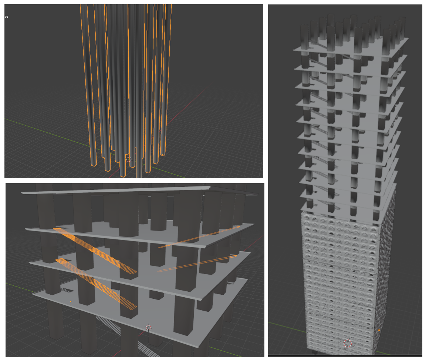Select the lower-left orange wireframe staircase

97,284
